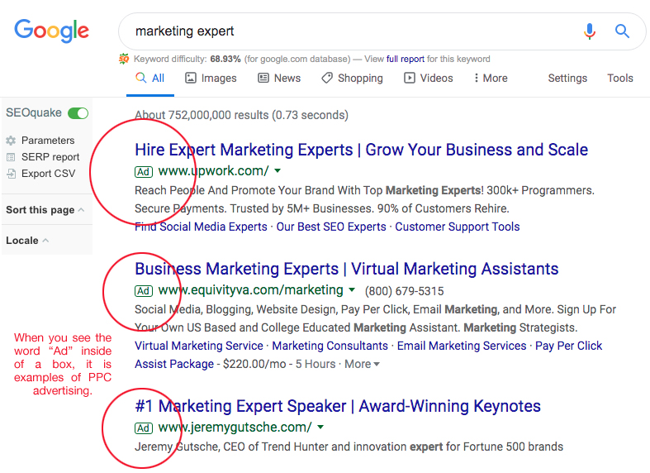
Task: Open the Settings menu
Action: (567, 78)
